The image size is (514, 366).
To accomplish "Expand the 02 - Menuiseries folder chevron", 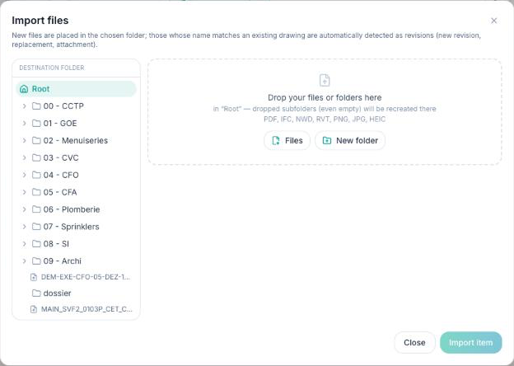I will pos(24,140).
